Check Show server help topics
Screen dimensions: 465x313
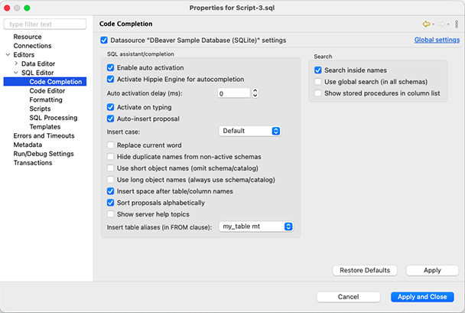click(x=110, y=214)
